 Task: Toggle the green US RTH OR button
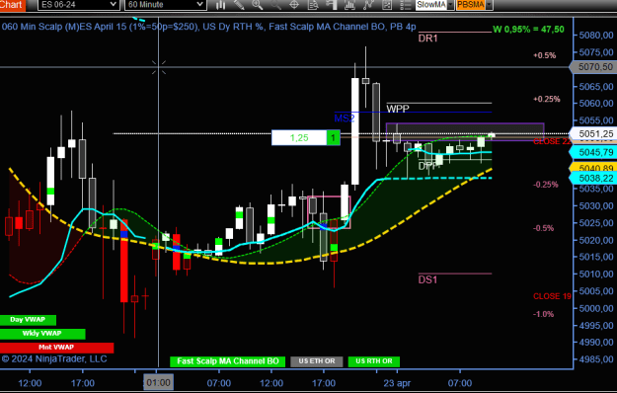coord(374,361)
